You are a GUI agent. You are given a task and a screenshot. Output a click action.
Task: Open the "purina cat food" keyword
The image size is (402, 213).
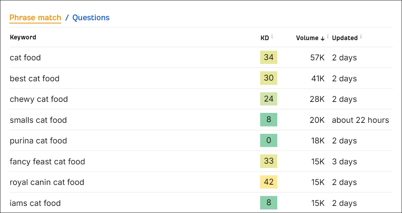tap(38, 141)
